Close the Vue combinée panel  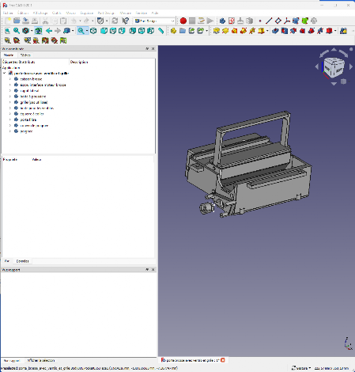[x=153, y=48]
